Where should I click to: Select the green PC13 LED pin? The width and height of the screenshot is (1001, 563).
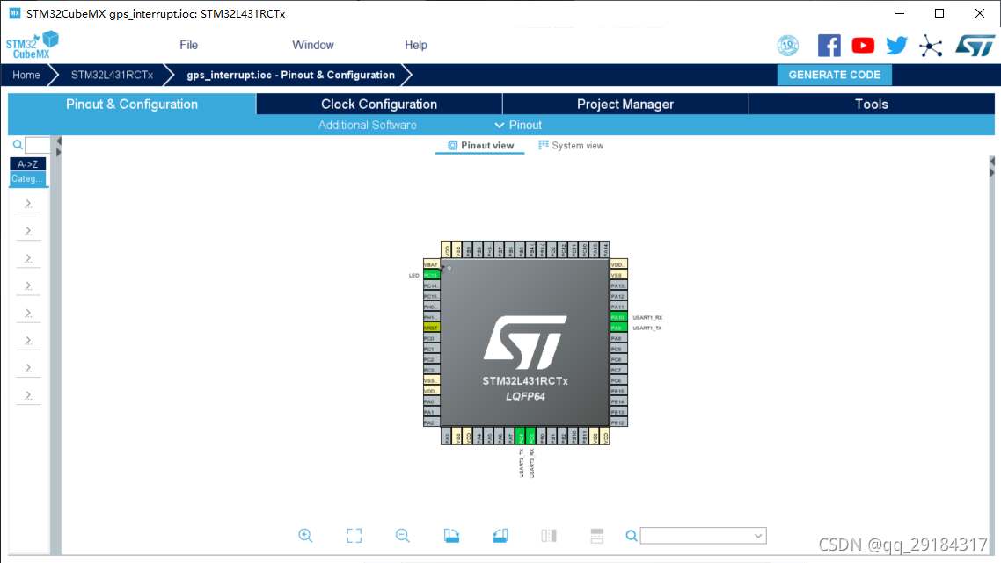click(x=432, y=276)
